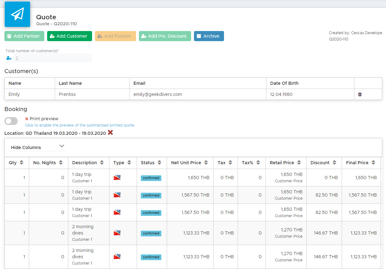The image size is (386, 269).
Task: Sort by Discount column arrows
Action: [x=334, y=163]
